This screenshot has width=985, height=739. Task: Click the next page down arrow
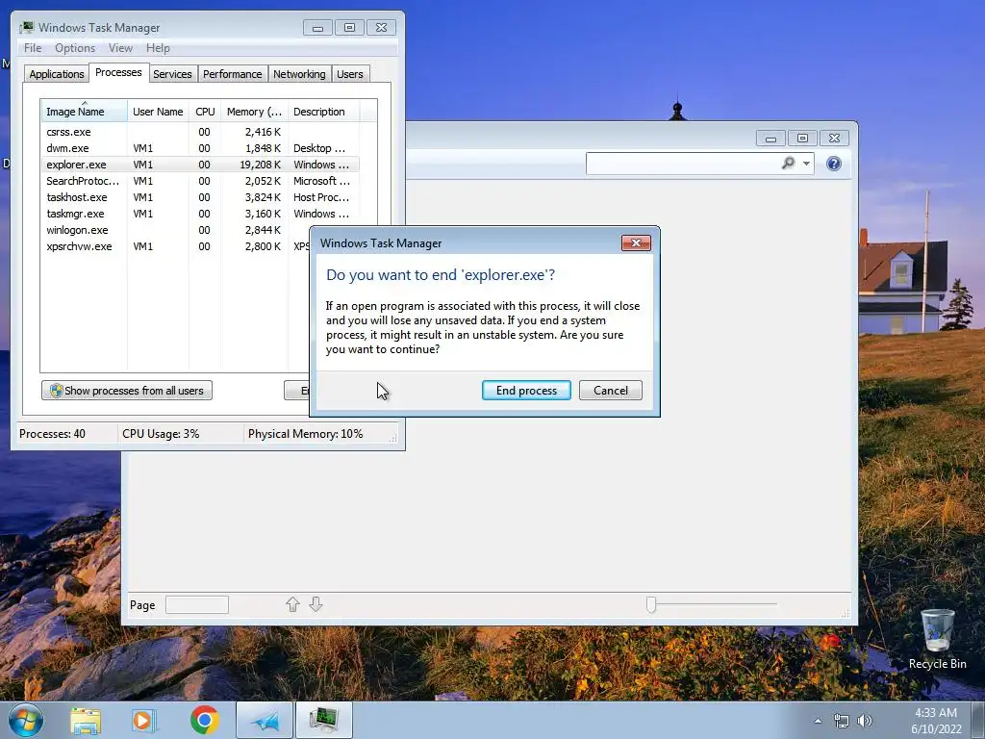[316, 604]
